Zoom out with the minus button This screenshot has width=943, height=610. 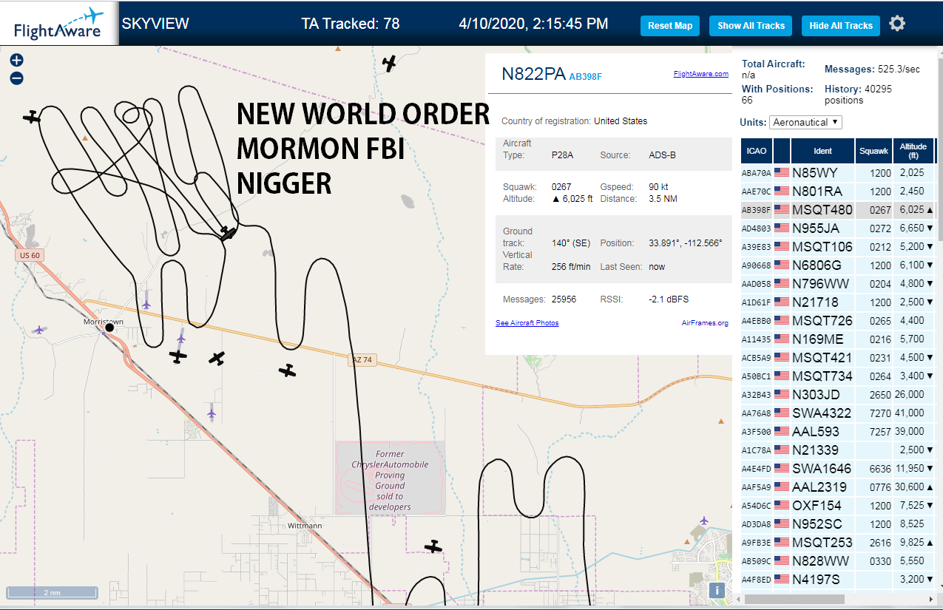pyautogui.click(x=16, y=78)
